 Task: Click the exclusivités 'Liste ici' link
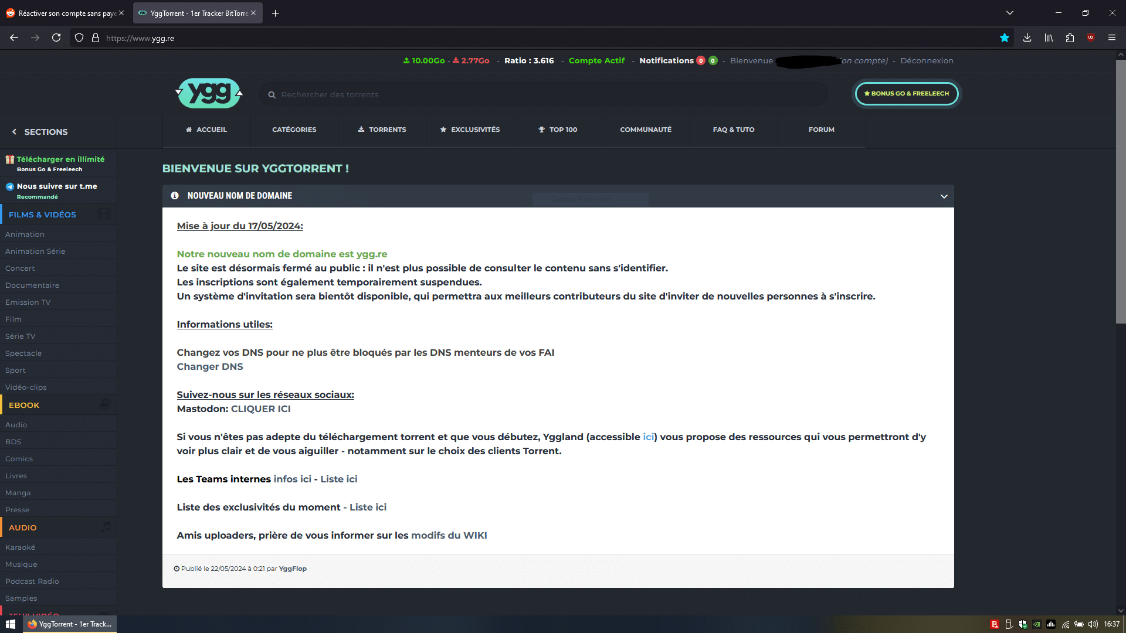click(368, 508)
